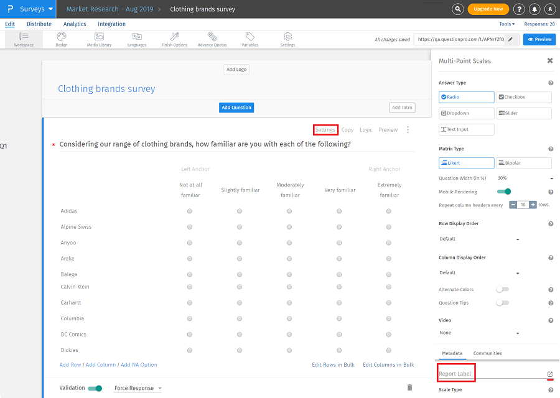Screen dimensions: 560x398
Task: Select the Slider answer type
Action: coord(523,113)
